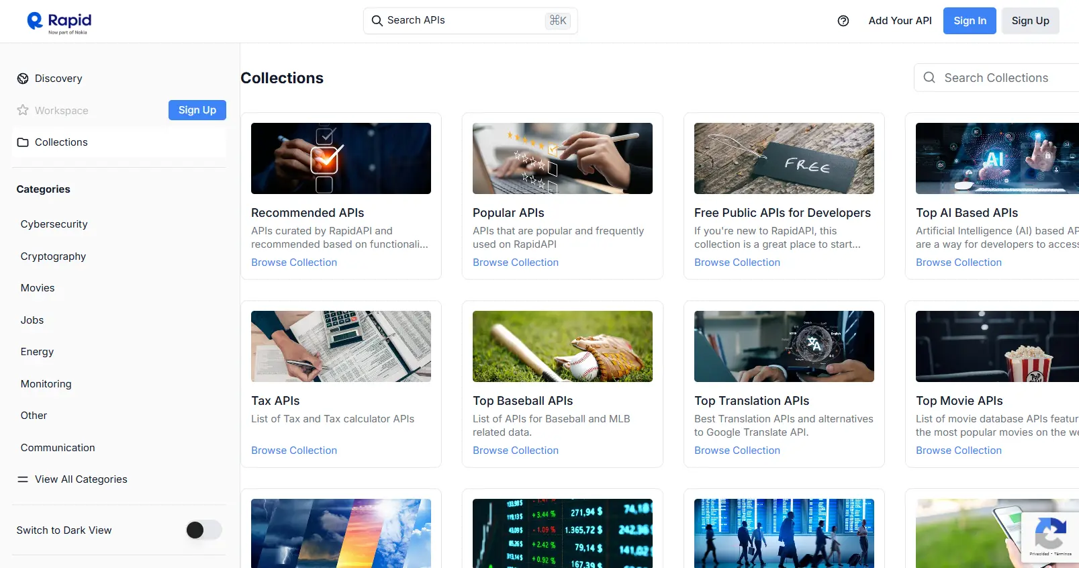Click the stock ticker thumbnail

563,533
